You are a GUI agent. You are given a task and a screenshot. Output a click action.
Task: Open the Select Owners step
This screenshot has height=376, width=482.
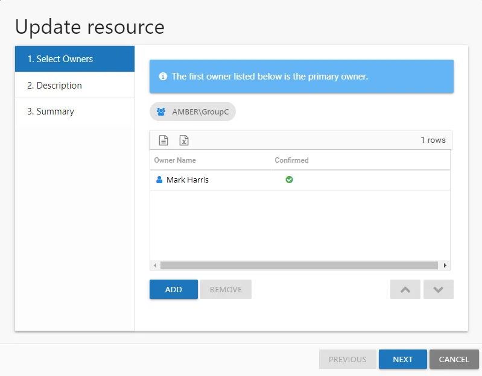click(75, 59)
